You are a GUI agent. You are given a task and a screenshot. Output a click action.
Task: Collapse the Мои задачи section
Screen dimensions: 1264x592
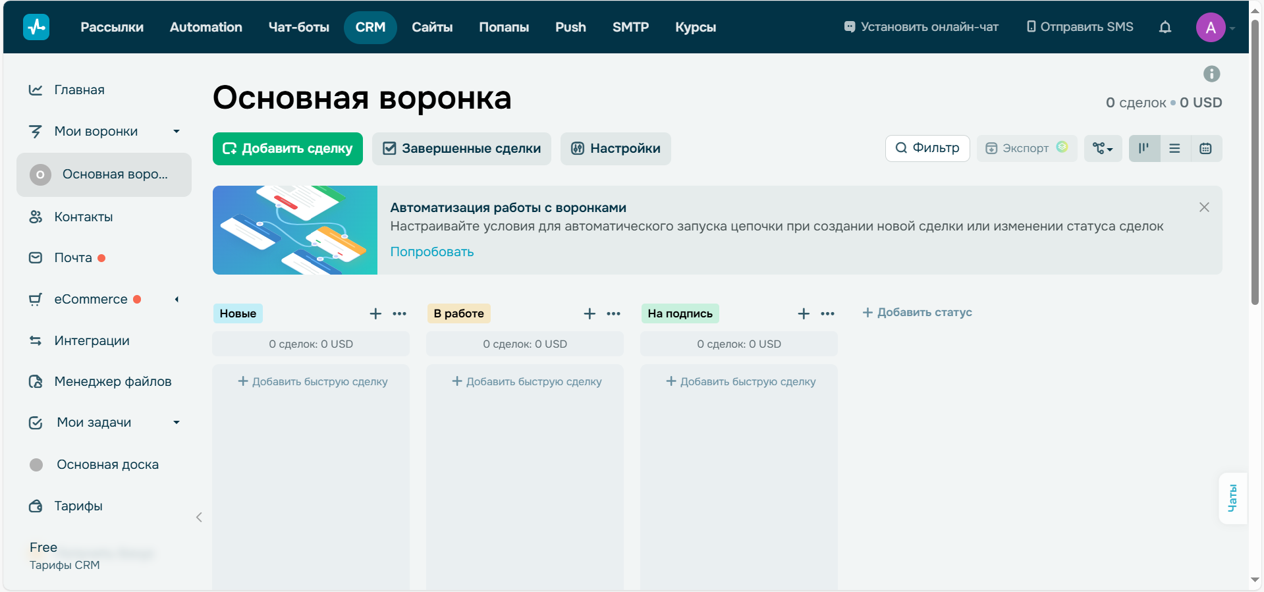point(177,422)
